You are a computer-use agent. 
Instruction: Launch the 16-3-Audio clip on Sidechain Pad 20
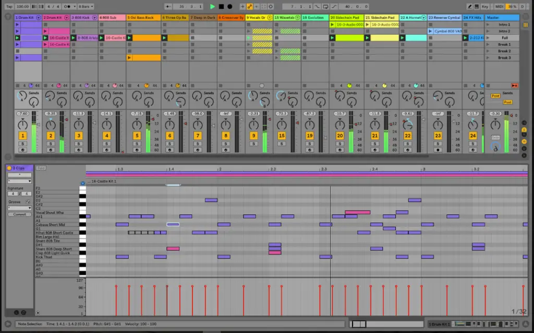pos(332,24)
